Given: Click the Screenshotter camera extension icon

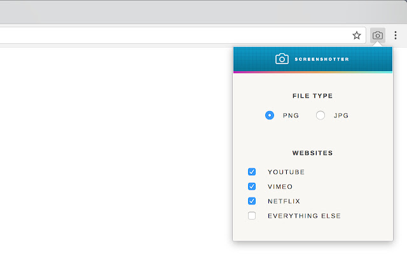Looking at the screenshot, I should point(377,36).
